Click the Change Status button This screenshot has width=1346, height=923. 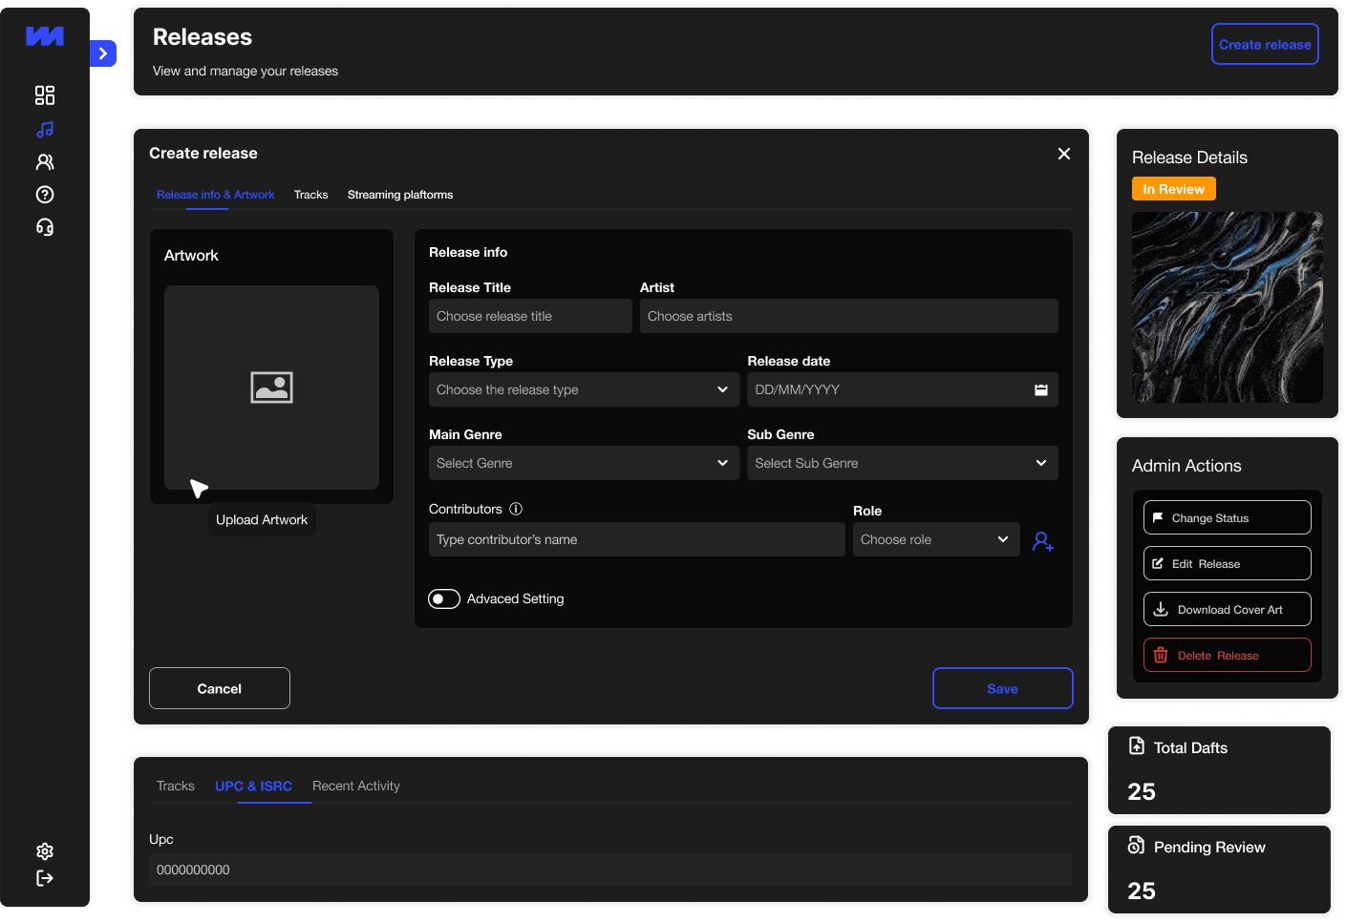click(1228, 517)
